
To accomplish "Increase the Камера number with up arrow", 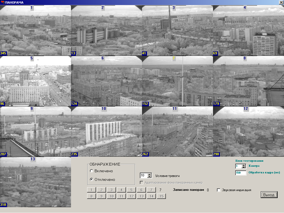I will (x=244, y=165).
